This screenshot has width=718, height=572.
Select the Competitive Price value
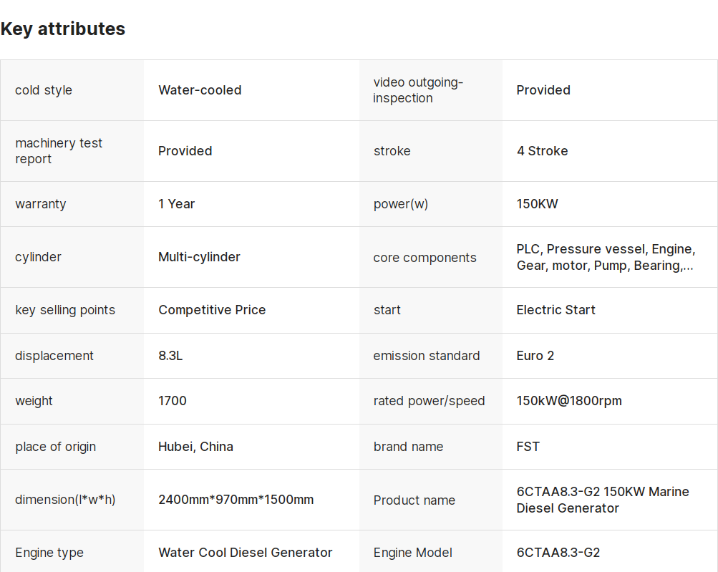212,310
